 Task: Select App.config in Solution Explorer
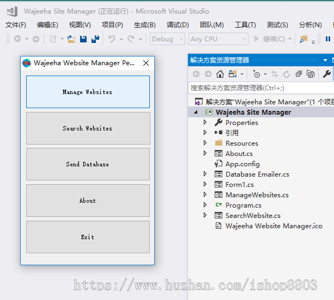[x=242, y=164]
